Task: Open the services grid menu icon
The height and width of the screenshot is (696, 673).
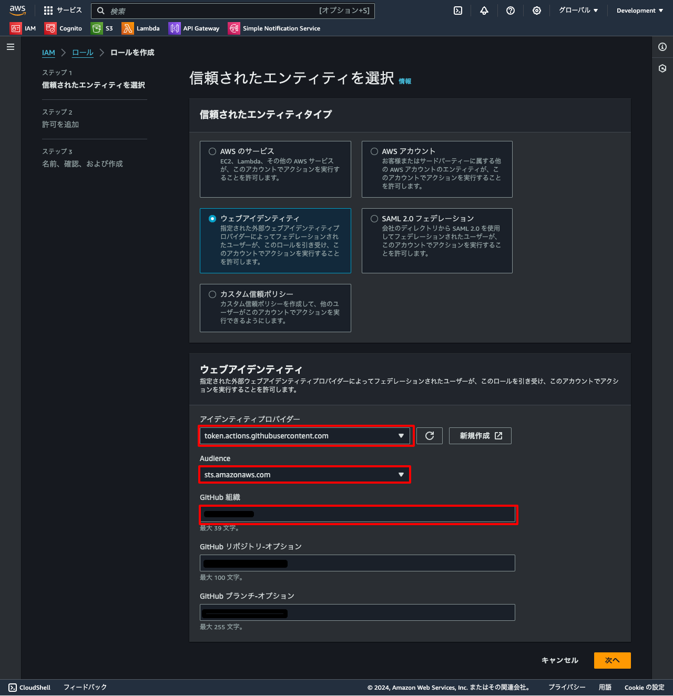Action: coord(48,11)
